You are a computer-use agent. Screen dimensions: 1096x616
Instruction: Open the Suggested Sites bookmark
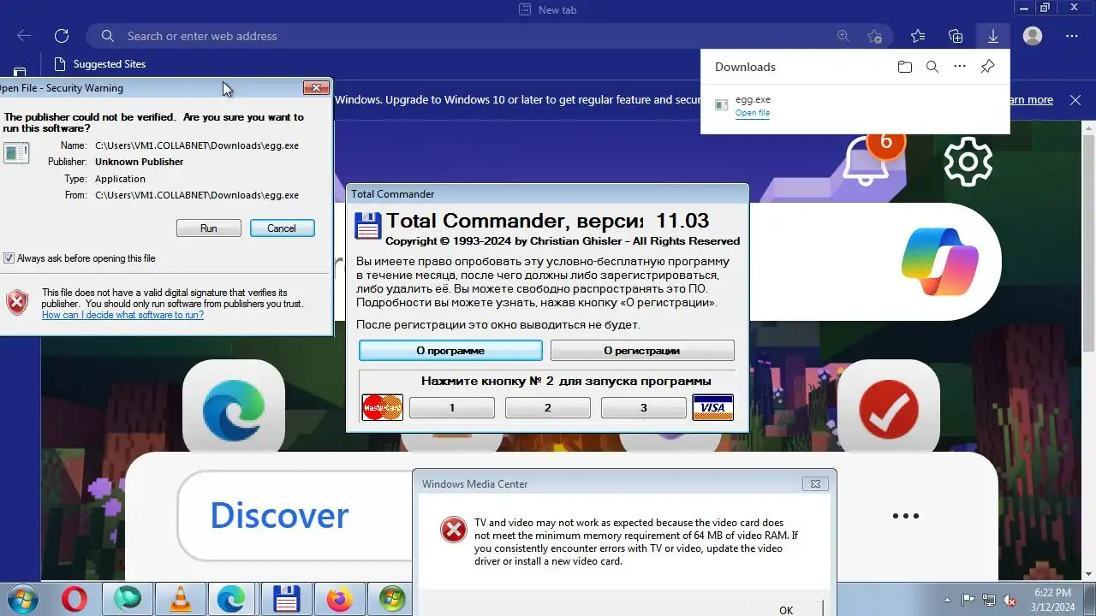(99, 64)
